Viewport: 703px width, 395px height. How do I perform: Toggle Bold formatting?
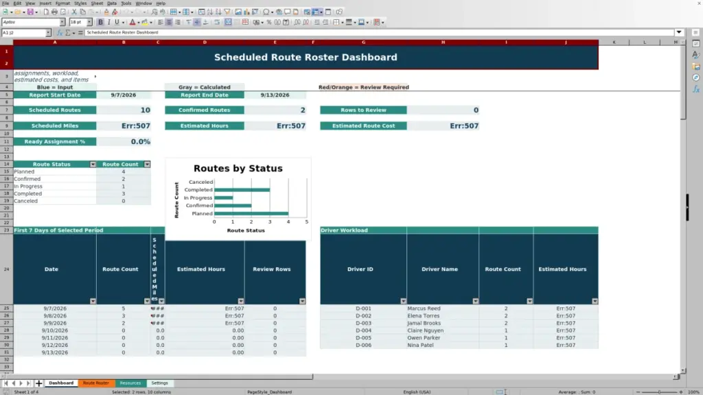pos(100,22)
